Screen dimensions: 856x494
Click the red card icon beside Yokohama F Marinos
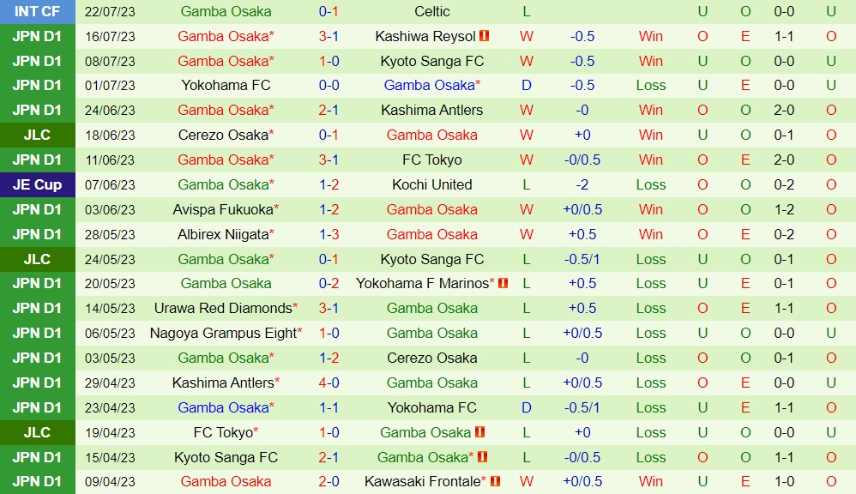503,283
